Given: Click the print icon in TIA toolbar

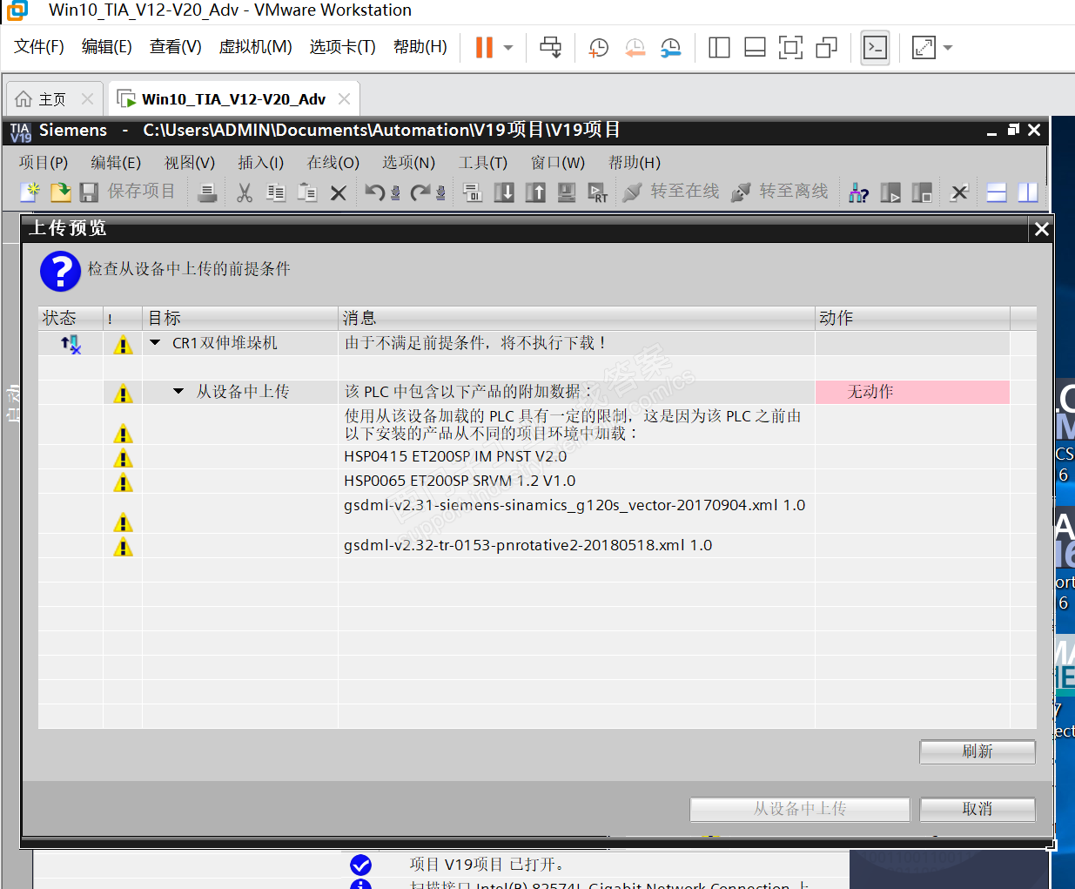Looking at the screenshot, I should (x=207, y=192).
